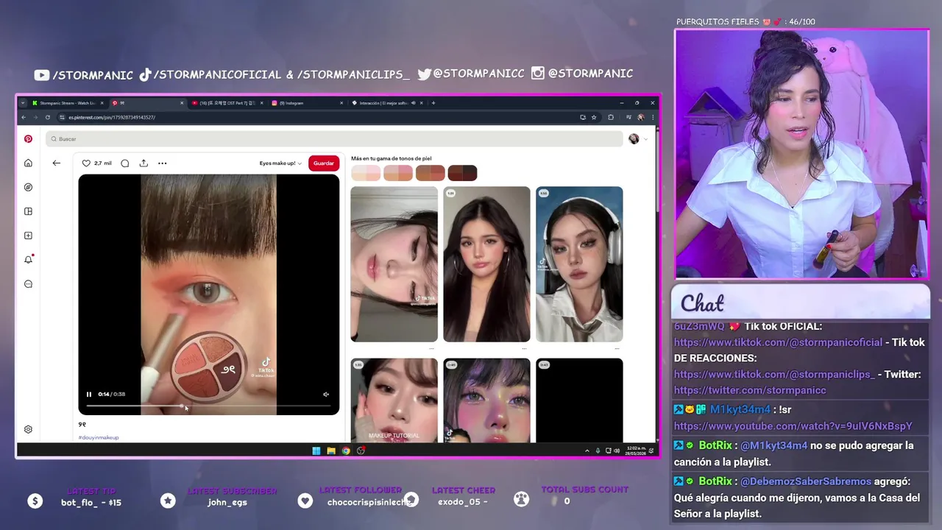Open the white headphones girl pin

(x=579, y=264)
